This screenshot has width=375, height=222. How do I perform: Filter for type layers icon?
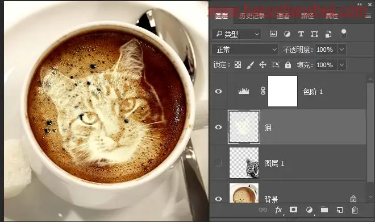click(301, 34)
